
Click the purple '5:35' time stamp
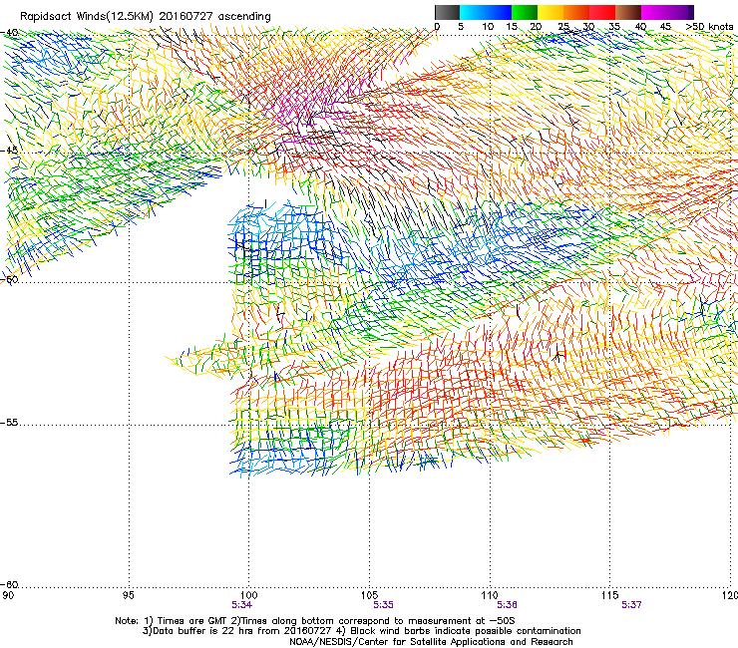coord(383,605)
